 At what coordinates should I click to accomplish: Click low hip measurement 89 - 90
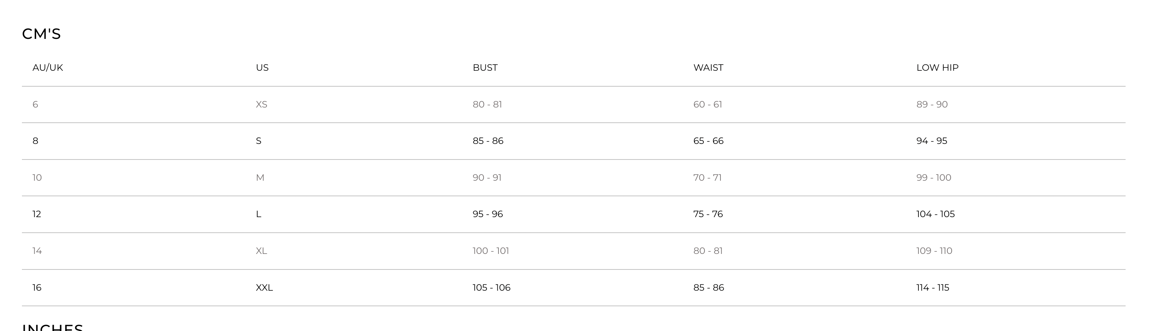click(x=932, y=105)
